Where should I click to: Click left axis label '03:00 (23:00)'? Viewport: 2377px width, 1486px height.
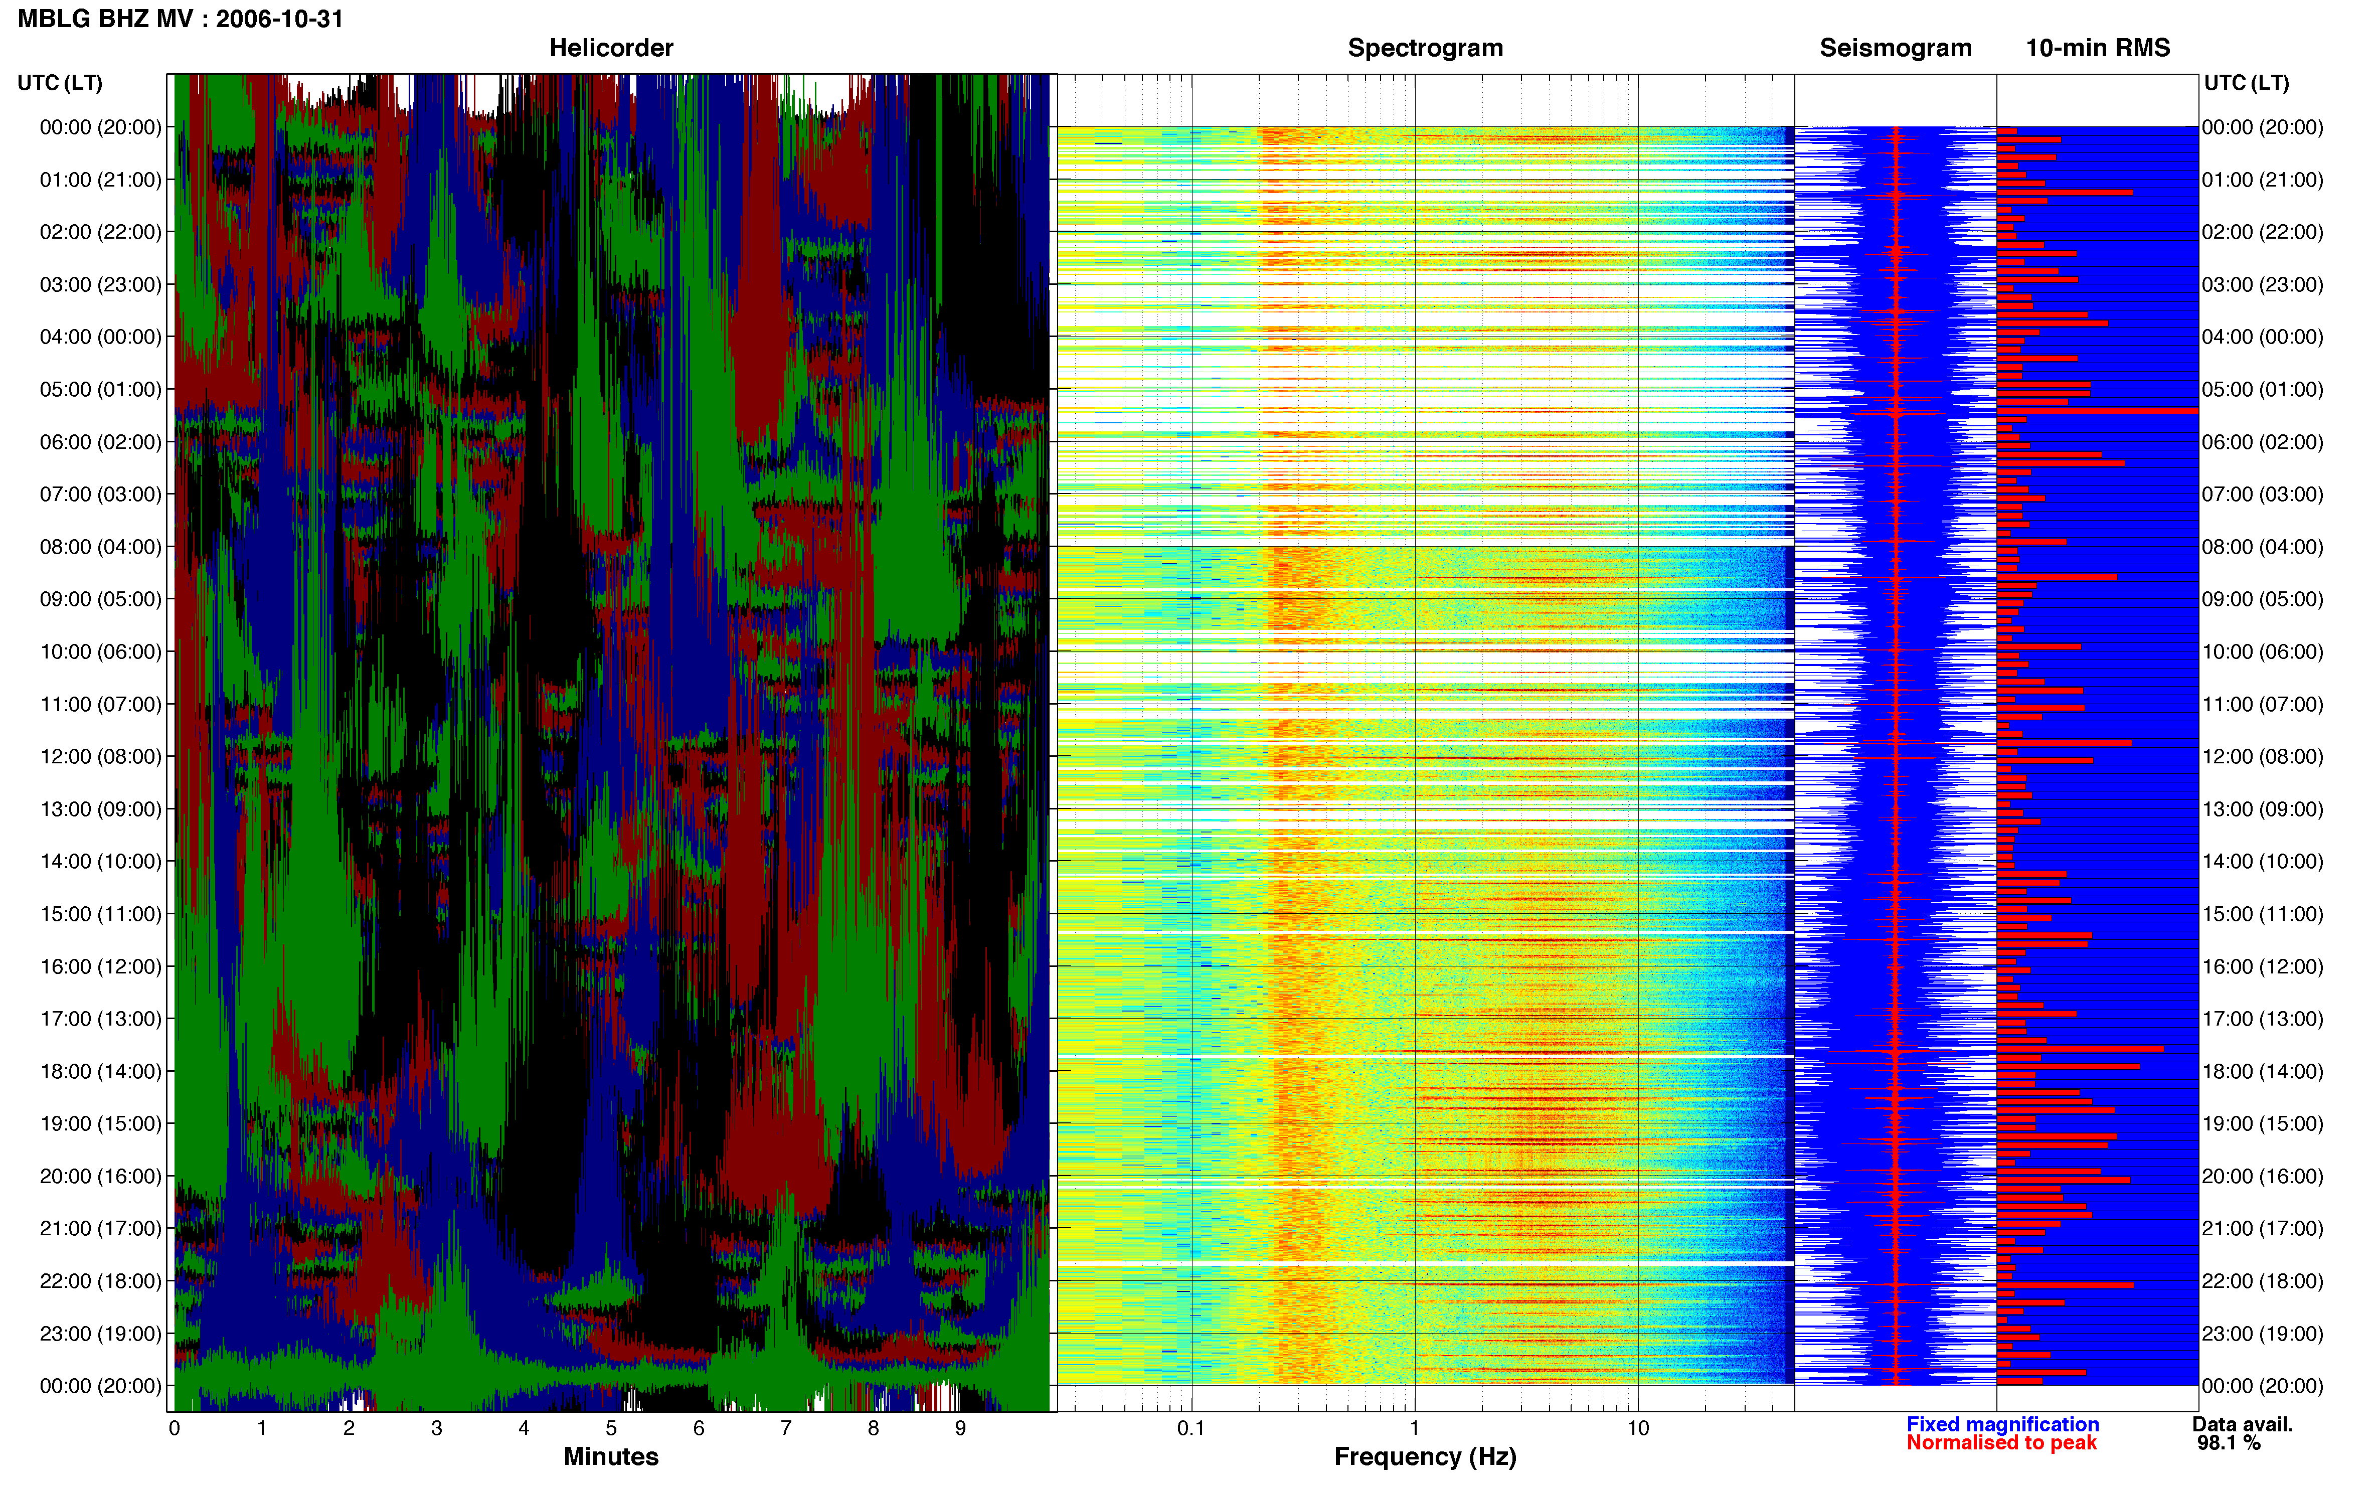100,284
